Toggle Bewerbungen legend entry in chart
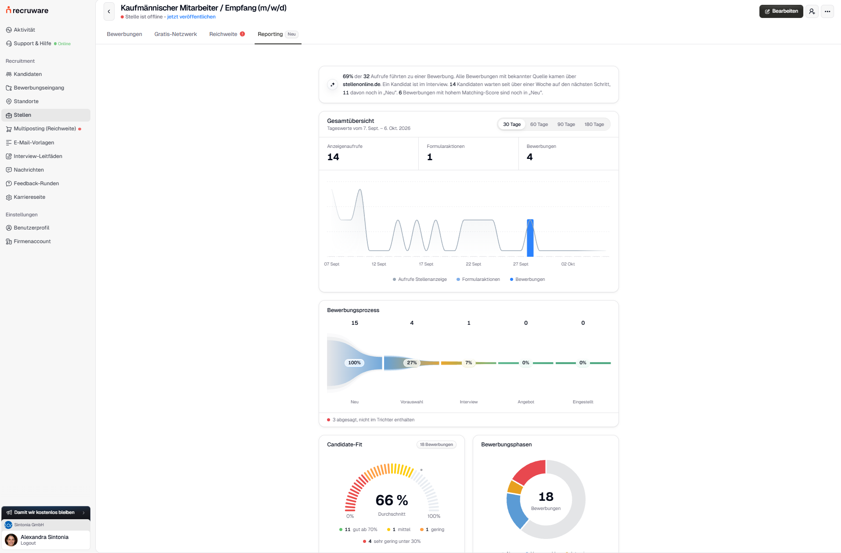The width and height of the screenshot is (841, 553). (527, 279)
